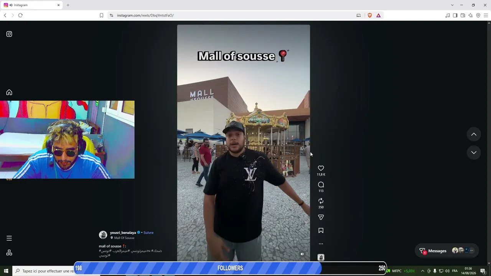Open a new browser tab
The image size is (491, 276).
click(68, 5)
